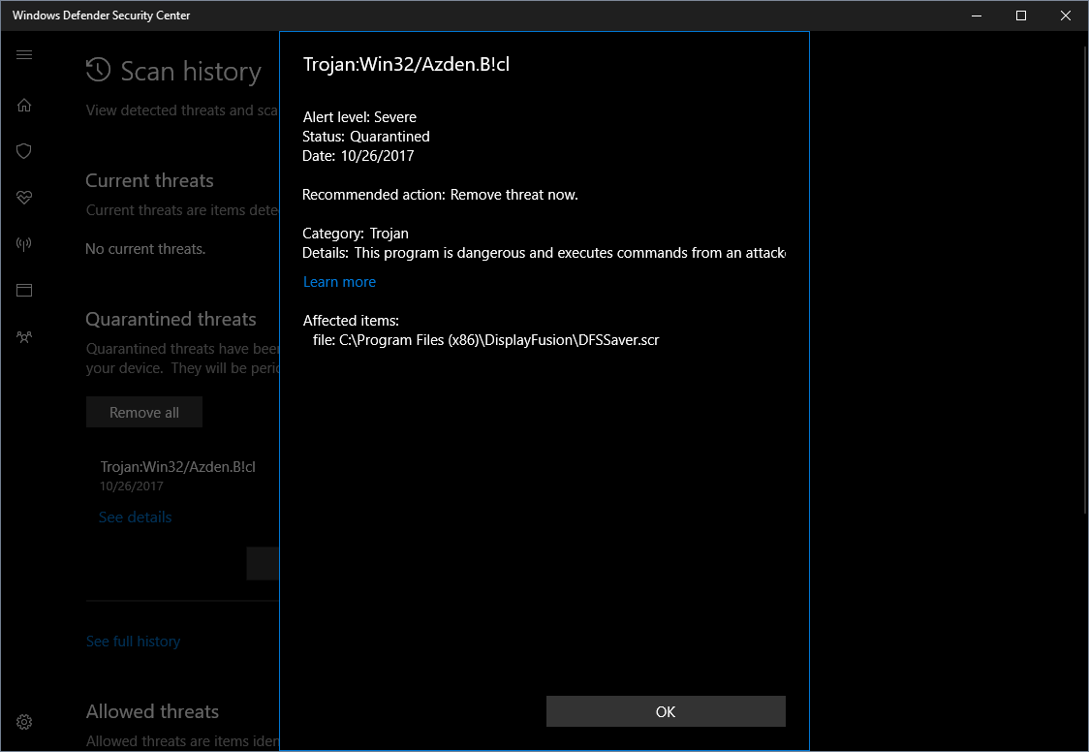Click Remove all quarantined threats button
Image resolution: width=1089 pixels, height=752 pixels.
click(x=144, y=412)
